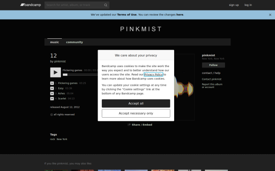Click the Share / Embed icon
The width and height of the screenshot is (275, 171).
[129, 124]
